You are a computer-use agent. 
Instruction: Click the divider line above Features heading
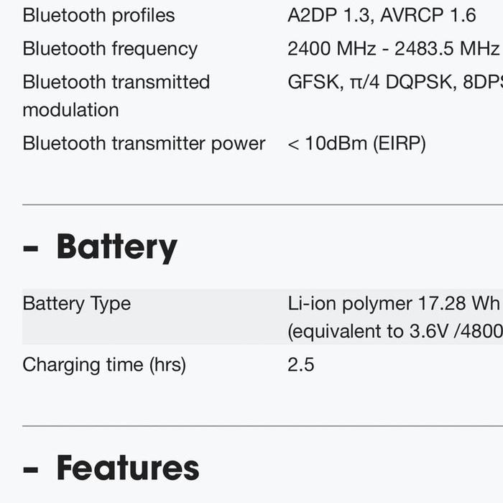[x=262, y=426]
